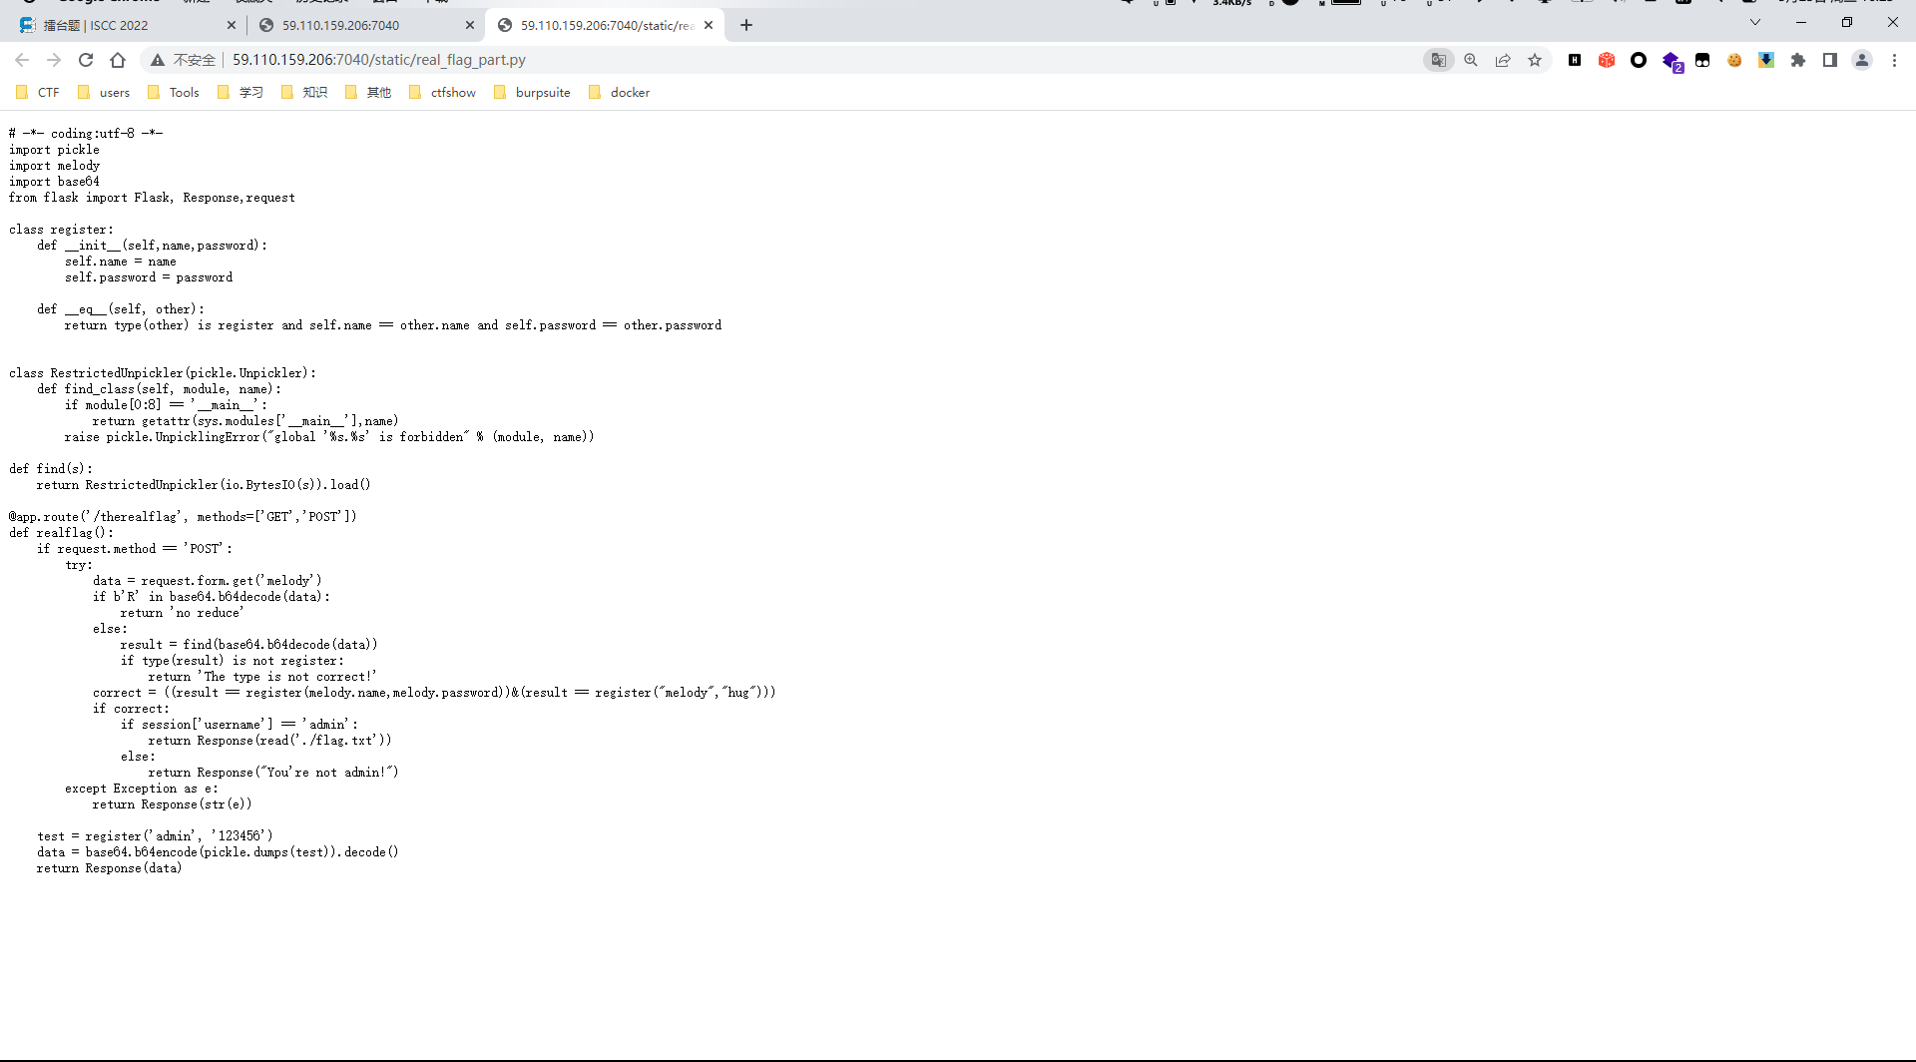Click the 'from flask import Flask' line

152,198
